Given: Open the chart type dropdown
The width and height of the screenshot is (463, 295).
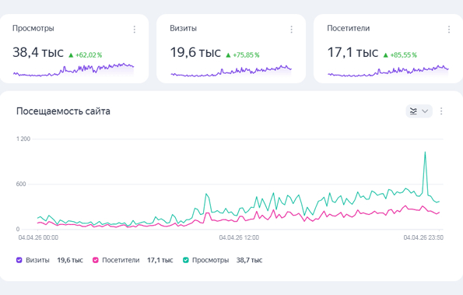Looking at the screenshot, I should (x=419, y=111).
